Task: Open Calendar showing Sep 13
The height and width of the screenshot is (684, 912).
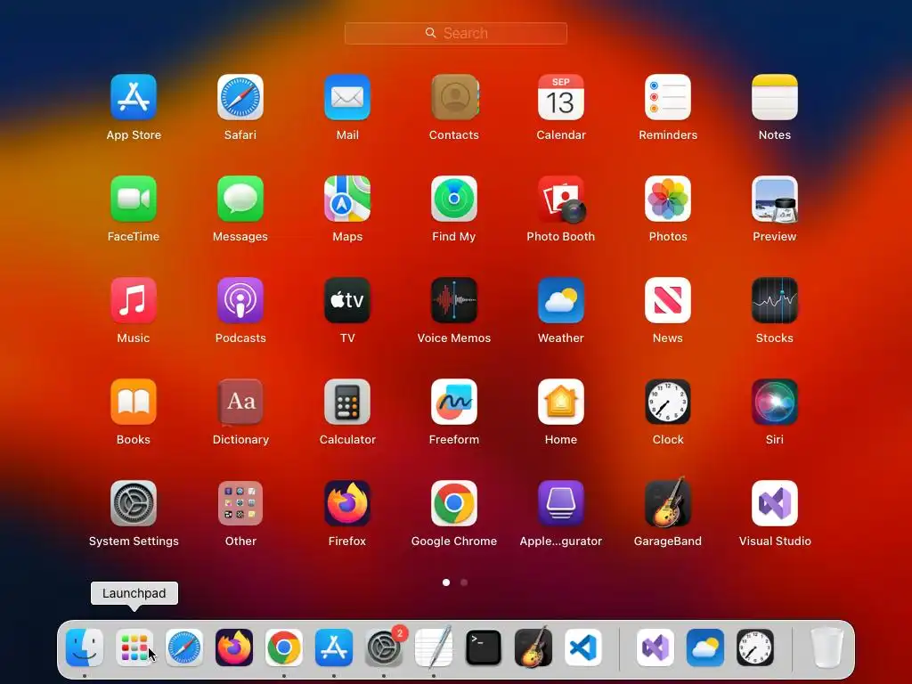Action: (x=561, y=97)
